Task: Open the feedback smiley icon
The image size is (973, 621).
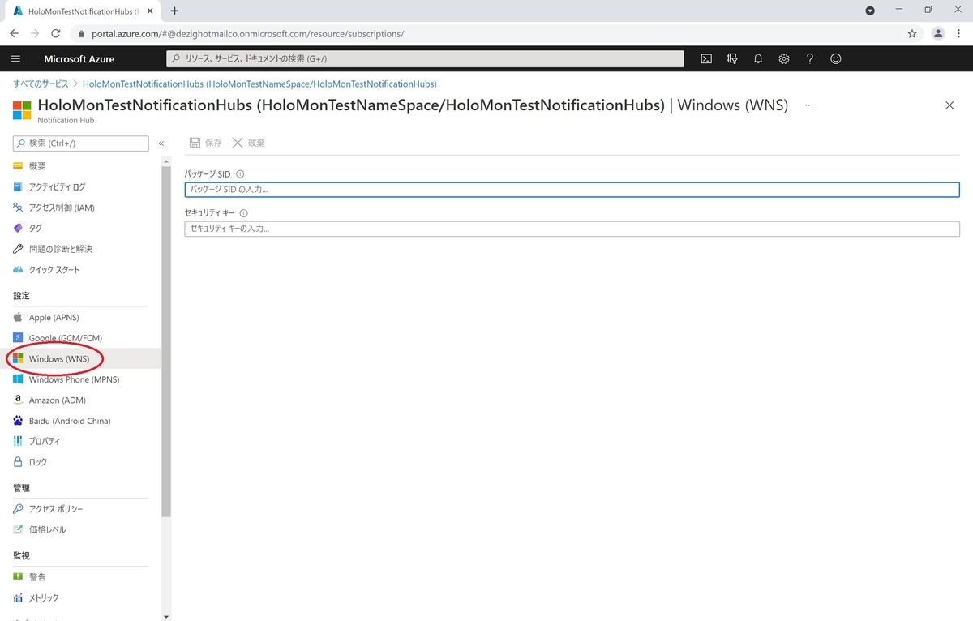Action: click(836, 58)
